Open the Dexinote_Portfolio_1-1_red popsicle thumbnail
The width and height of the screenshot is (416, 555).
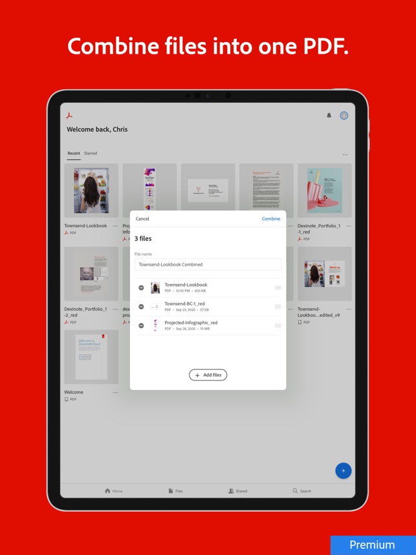pyautogui.click(x=325, y=190)
